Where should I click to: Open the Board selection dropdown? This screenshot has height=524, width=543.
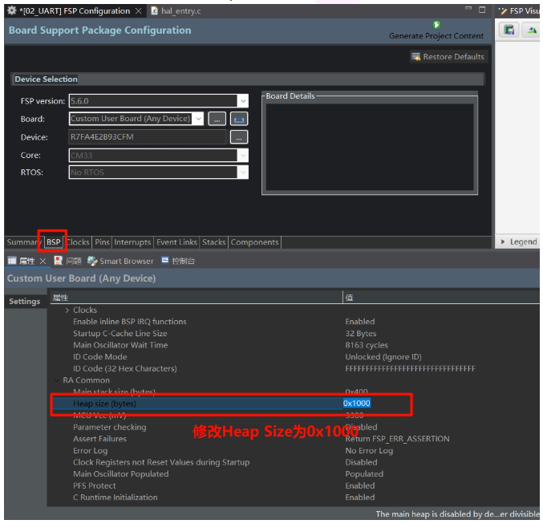click(x=199, y=119)
